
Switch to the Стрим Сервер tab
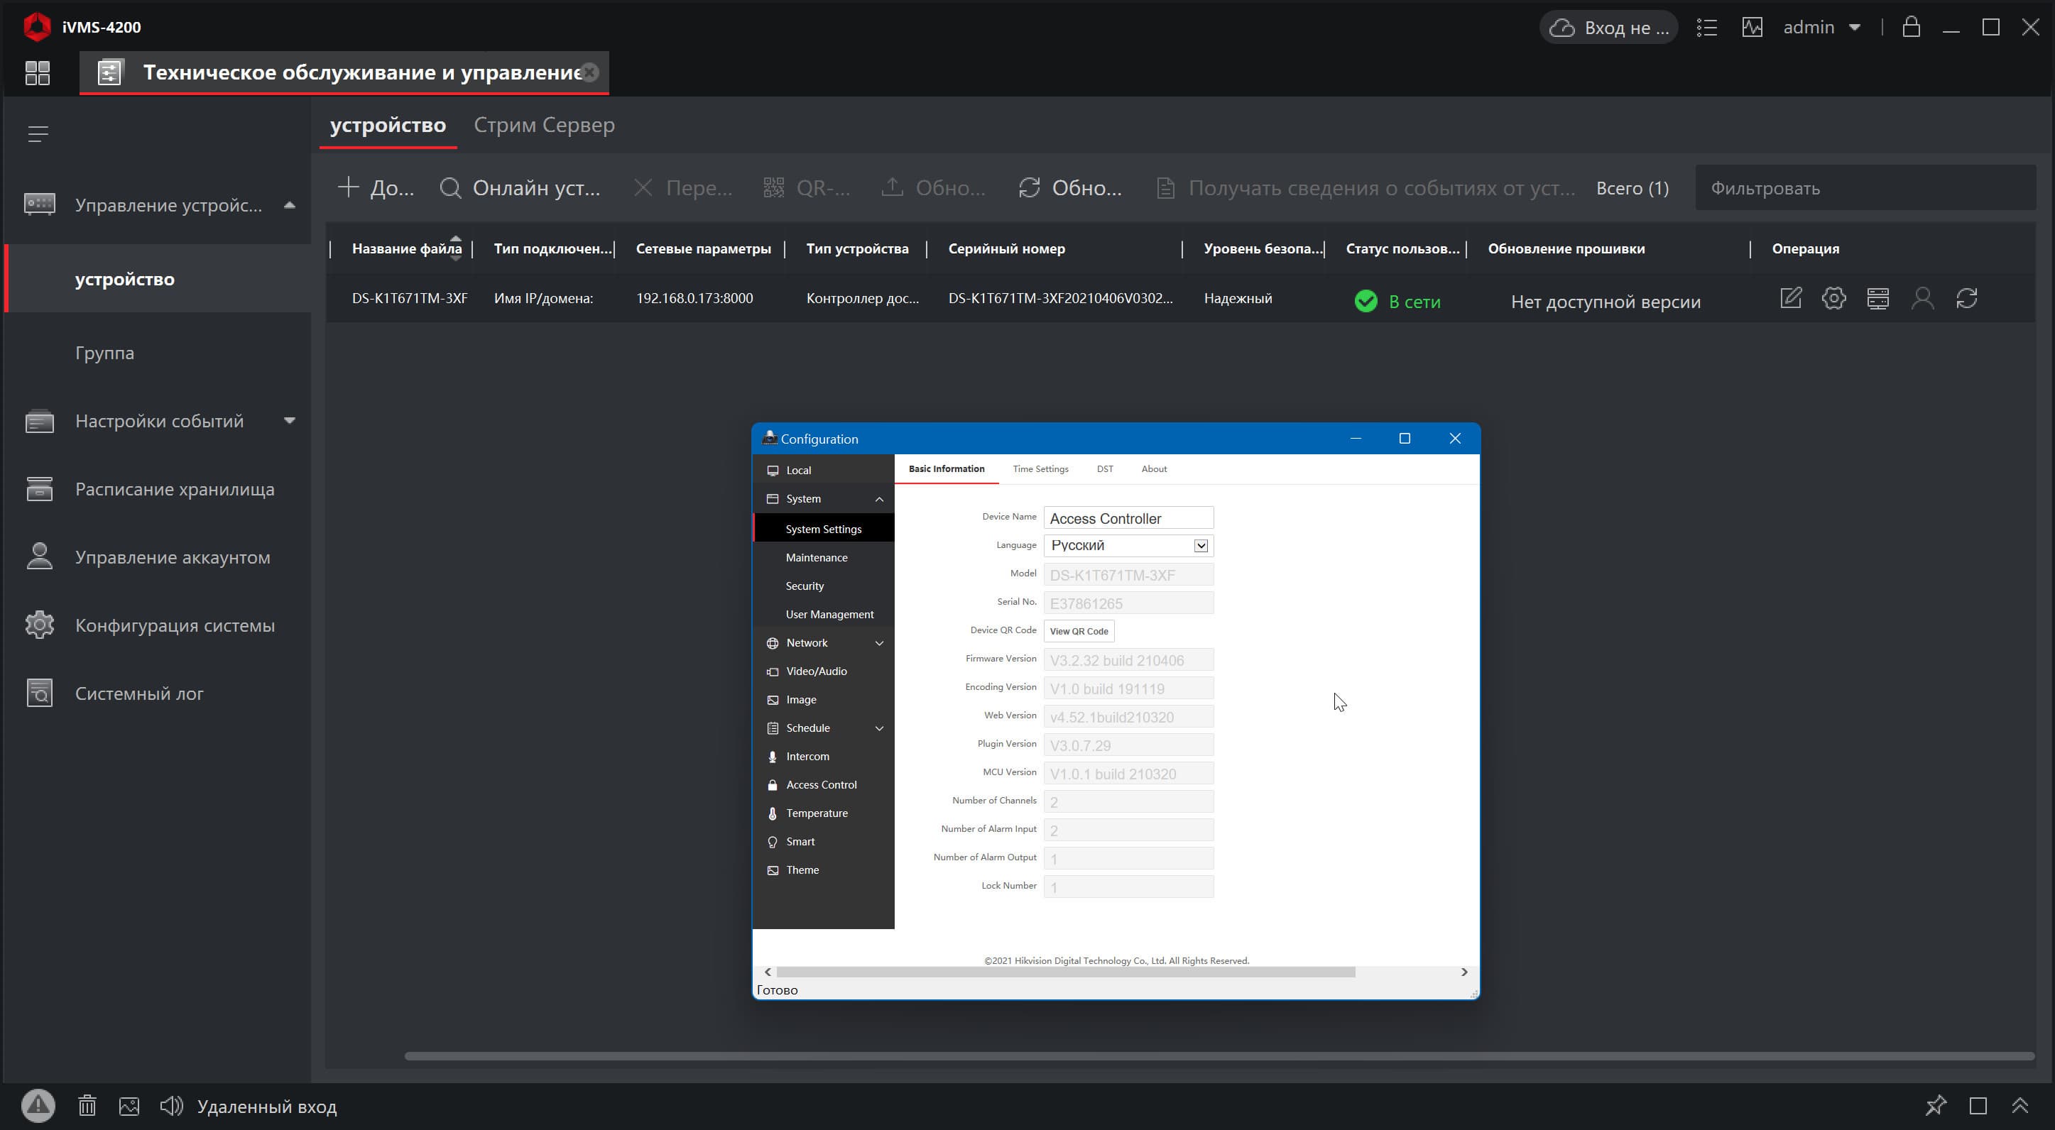click(x=544, y=125)
